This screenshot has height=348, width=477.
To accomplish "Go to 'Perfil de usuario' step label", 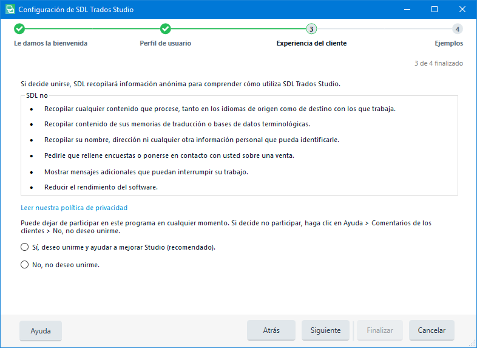I will [166, 43].
